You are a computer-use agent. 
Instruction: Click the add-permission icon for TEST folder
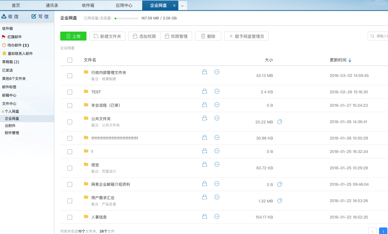(x=205, y=92)
